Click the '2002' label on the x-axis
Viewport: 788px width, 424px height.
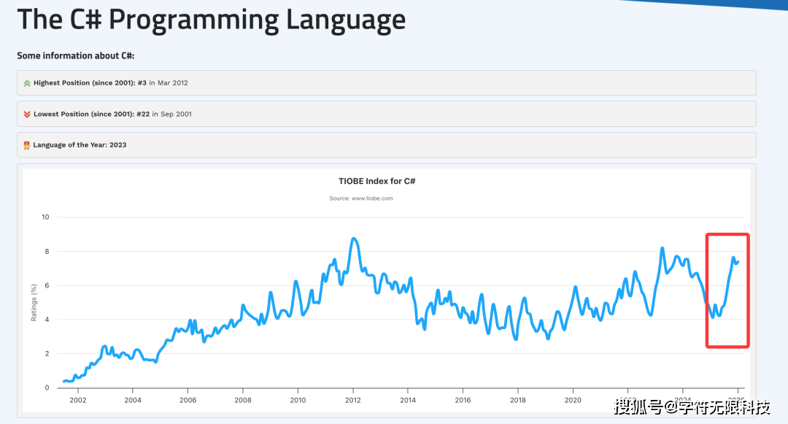(x=77, y=400)
